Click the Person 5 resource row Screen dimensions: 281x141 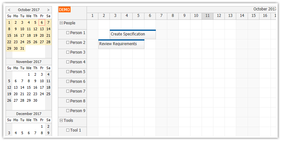77,72
